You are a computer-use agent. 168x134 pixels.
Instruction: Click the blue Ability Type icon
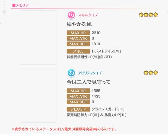point(71,73)
